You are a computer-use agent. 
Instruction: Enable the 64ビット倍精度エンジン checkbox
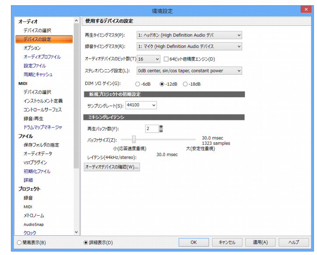pos(166,59)
